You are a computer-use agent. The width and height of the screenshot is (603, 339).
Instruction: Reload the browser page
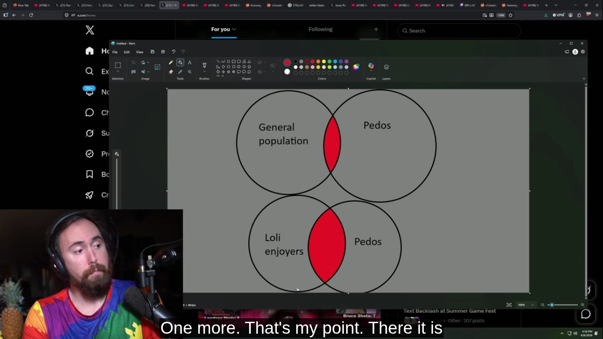point(31,15)
